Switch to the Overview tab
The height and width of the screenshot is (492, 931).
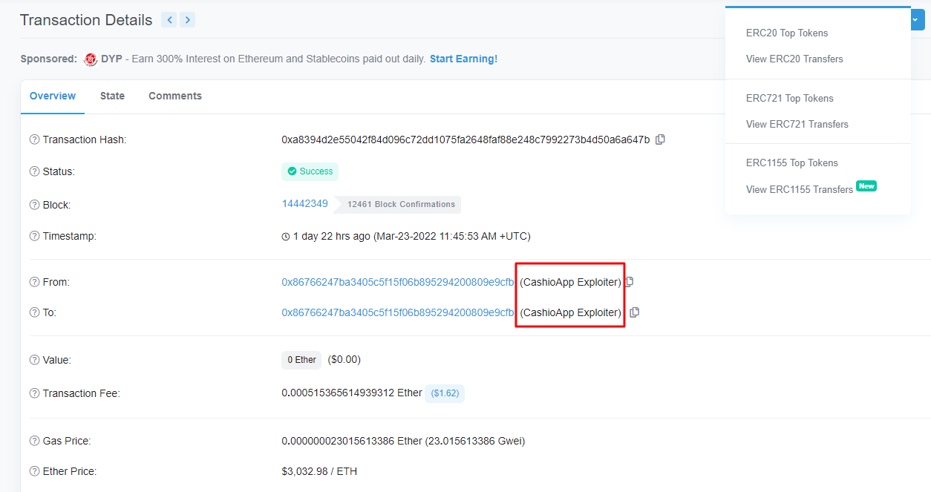pyautogui.click(x=53, y=96)
